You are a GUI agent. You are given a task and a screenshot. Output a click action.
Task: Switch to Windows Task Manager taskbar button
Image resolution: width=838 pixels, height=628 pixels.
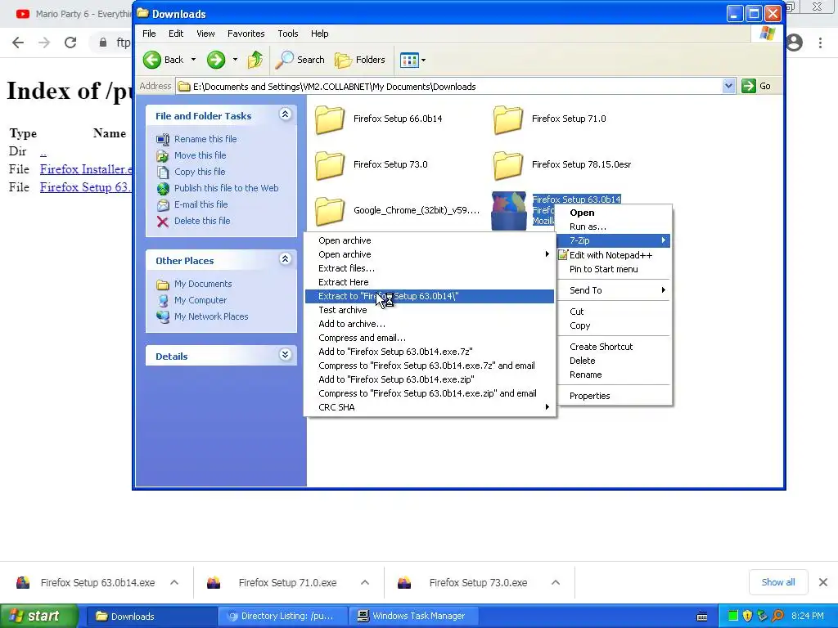click(x=412, y=617)
